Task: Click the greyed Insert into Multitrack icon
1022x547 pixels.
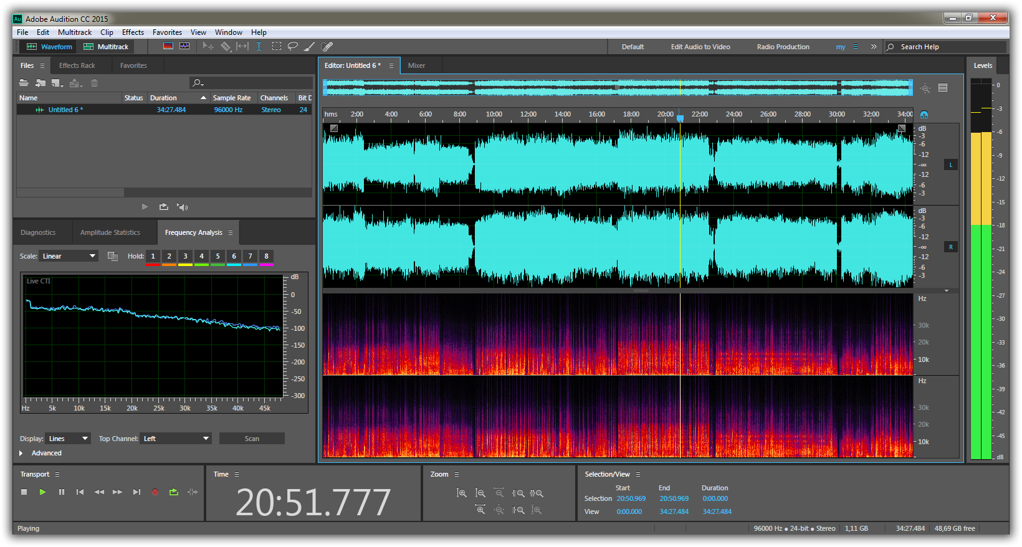Action: 76,83
